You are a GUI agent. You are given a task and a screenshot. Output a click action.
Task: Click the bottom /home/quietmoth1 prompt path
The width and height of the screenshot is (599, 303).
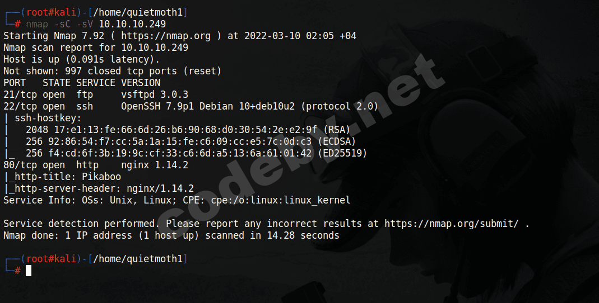tap(138, 259)
